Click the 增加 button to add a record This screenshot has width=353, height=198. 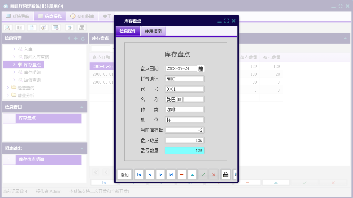(125, 175)
